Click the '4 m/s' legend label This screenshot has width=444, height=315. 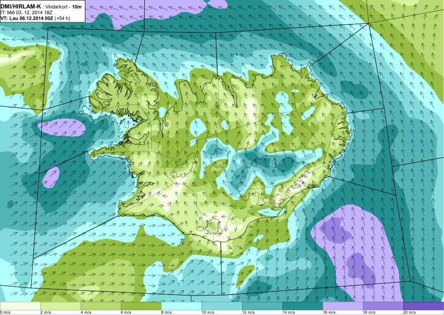click(86, 312)
